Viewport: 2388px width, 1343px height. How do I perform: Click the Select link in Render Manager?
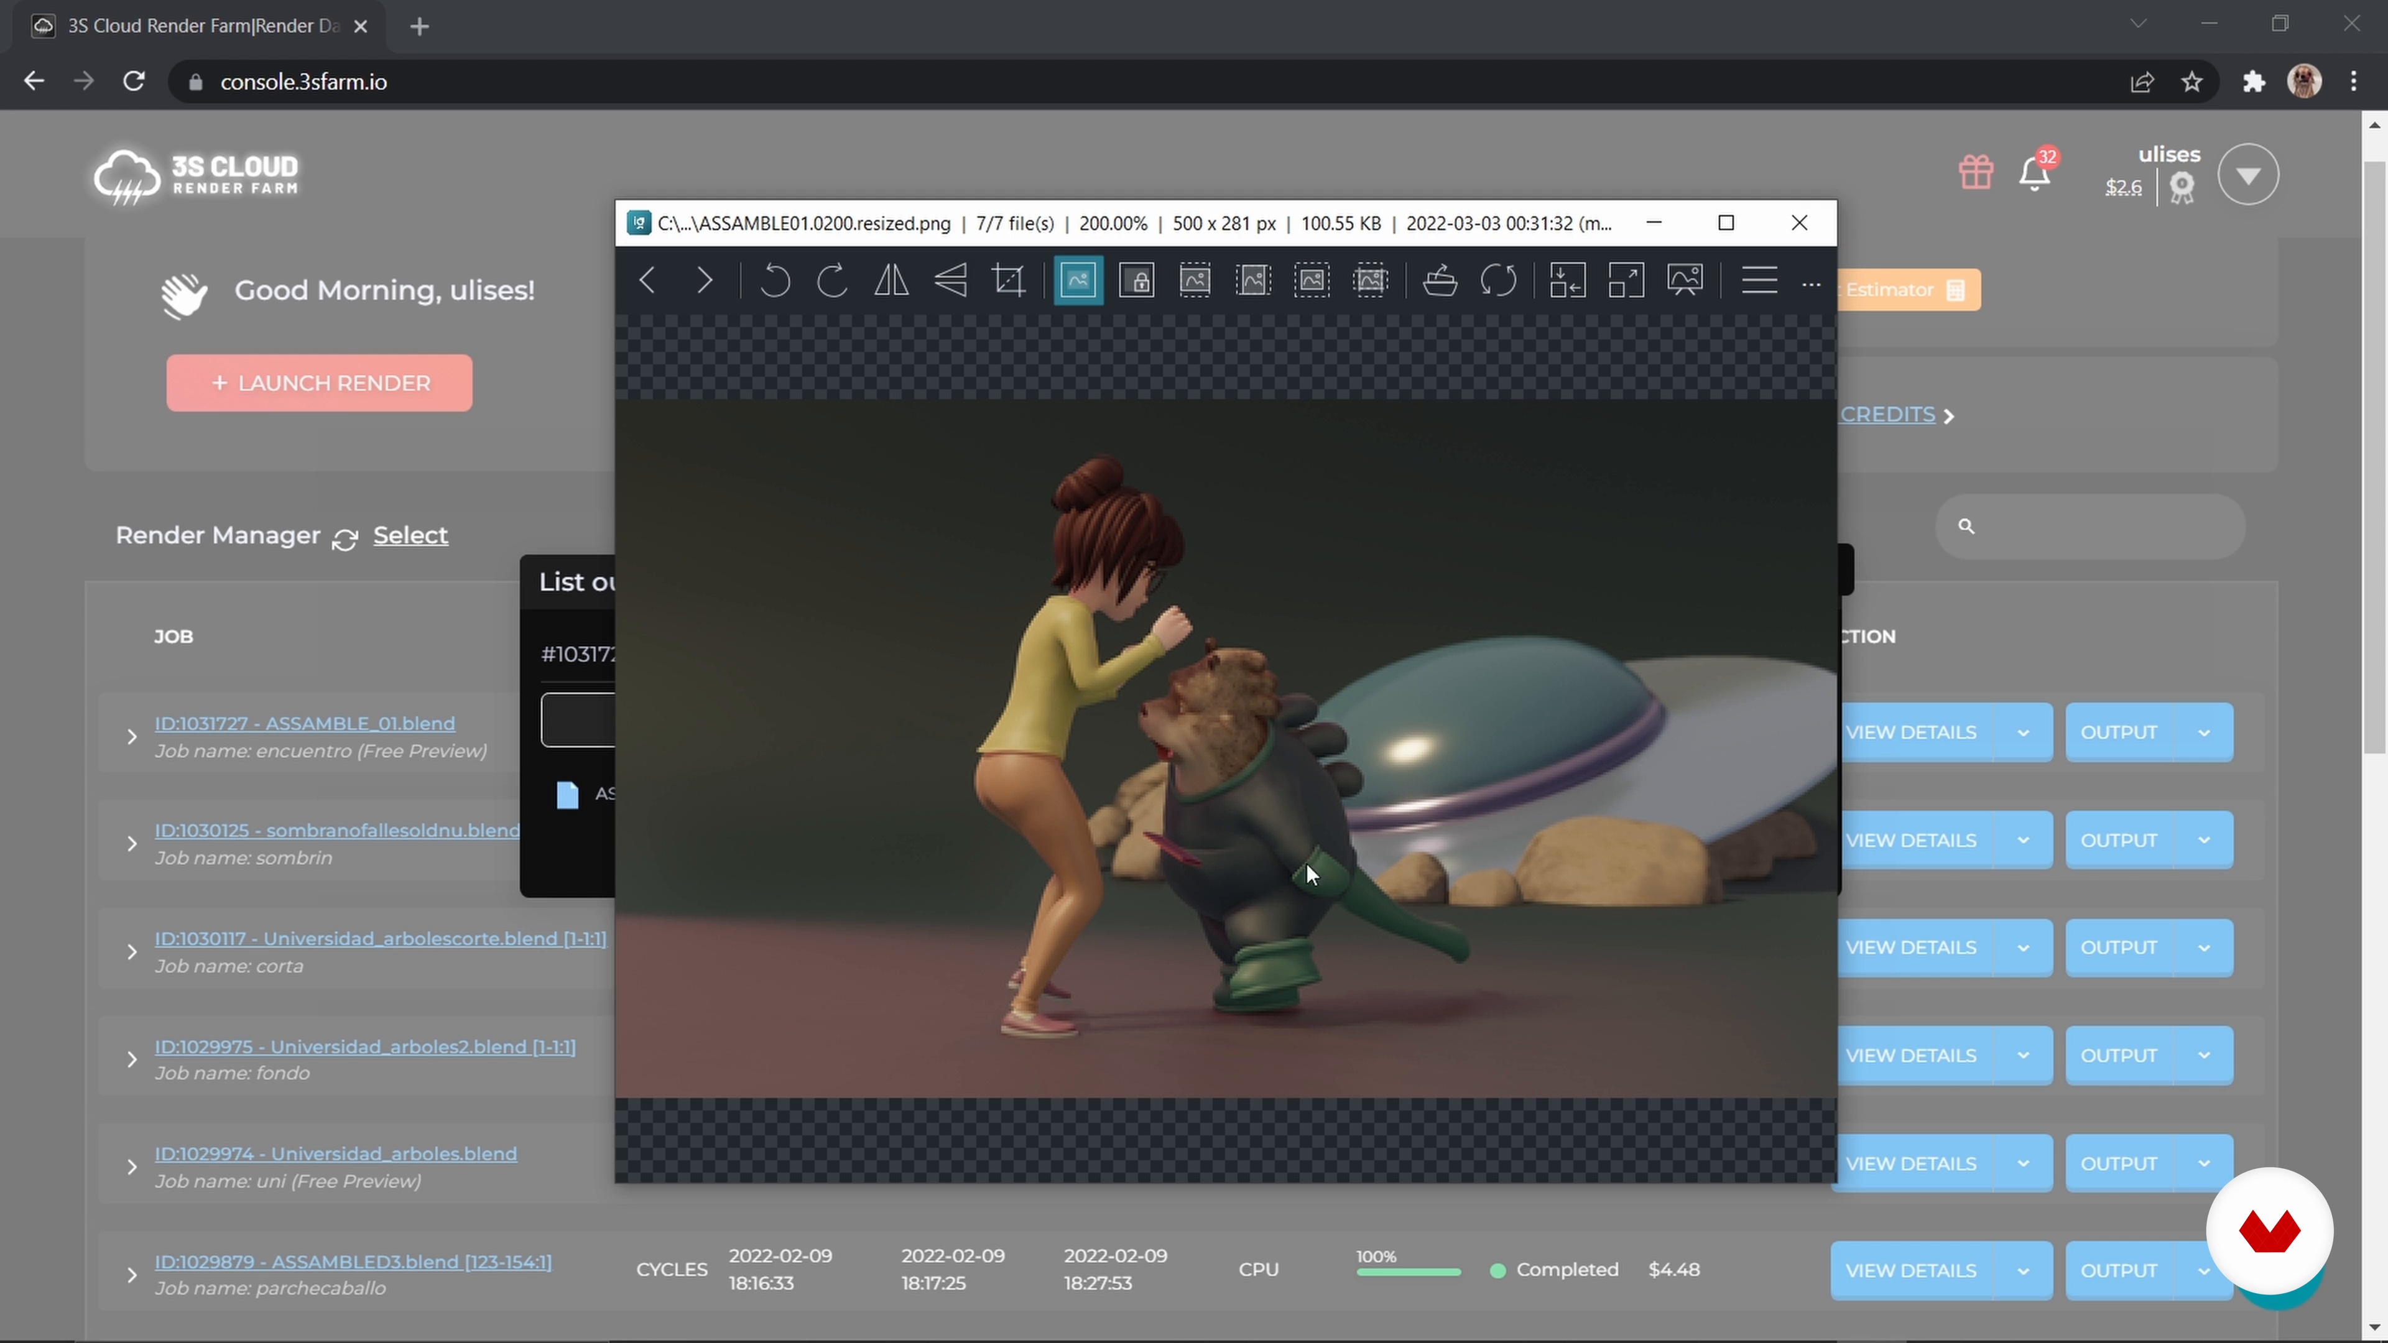410,536
